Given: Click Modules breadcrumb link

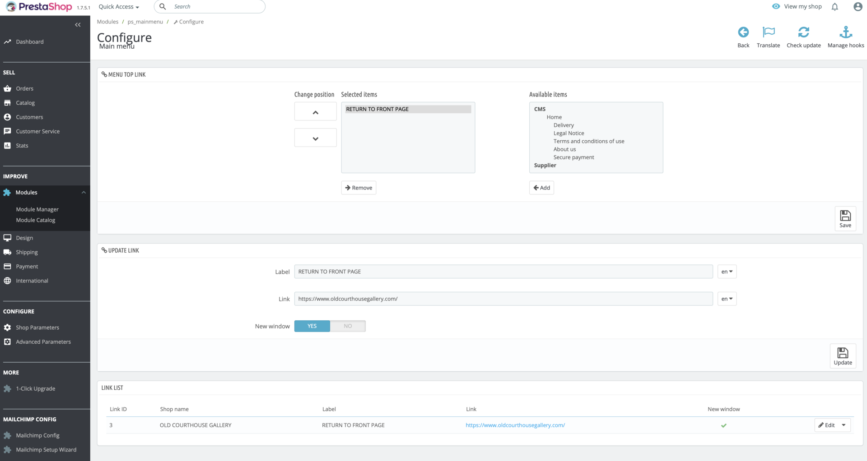Looking at the screenshot, I should pyautogui.click(x=107, y=22).
